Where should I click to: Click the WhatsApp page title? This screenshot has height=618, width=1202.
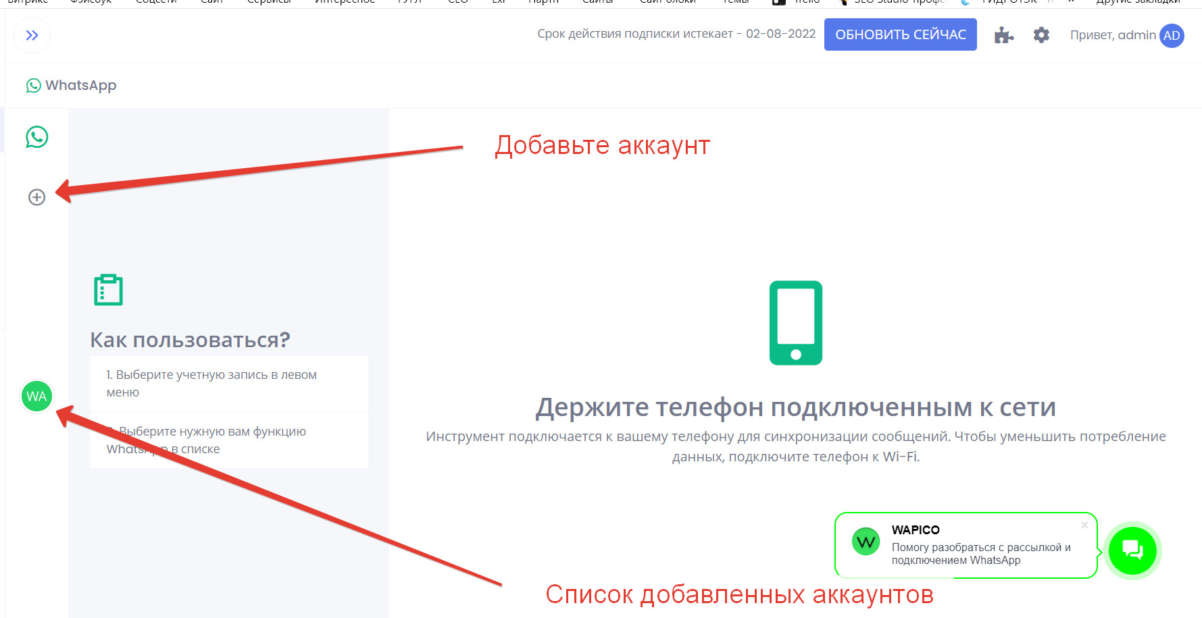point(80,85)
